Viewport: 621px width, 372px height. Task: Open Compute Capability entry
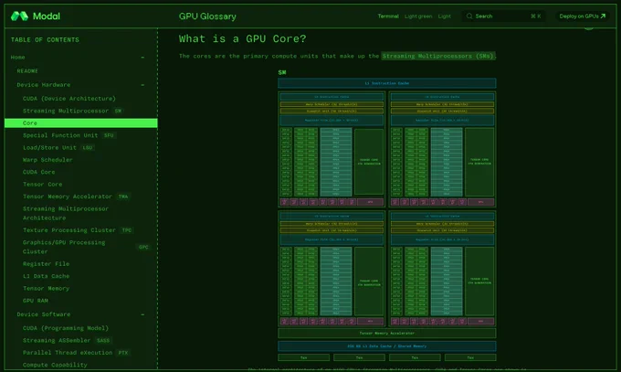click(55, 365)
